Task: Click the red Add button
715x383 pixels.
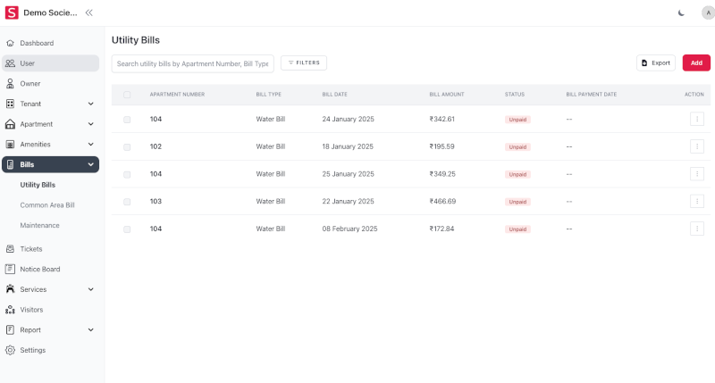Action: point(696,62)
